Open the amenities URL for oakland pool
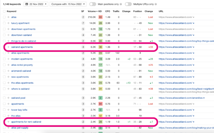 [181, 98]
